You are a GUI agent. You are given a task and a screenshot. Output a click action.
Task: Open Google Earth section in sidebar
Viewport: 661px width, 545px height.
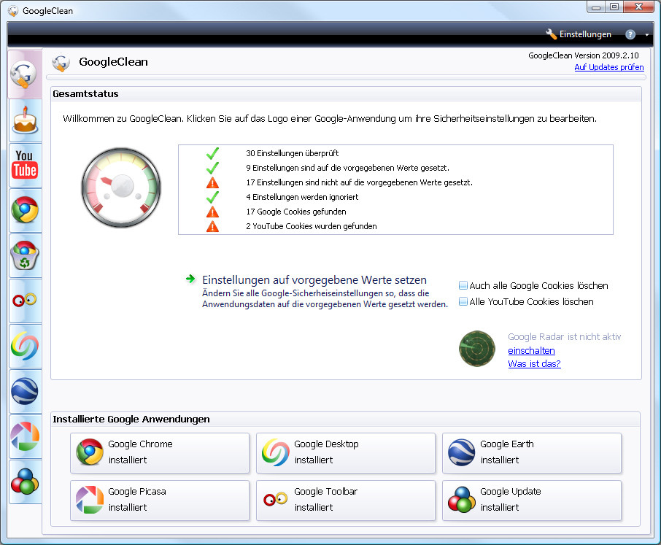[25, 391]
